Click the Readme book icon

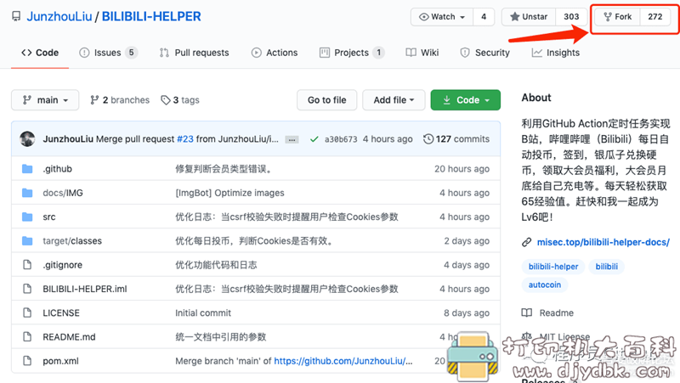(x=526, y=313)
